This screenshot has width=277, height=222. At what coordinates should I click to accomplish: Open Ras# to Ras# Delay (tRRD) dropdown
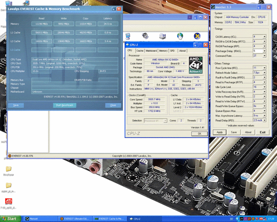(x=264, y=77)
